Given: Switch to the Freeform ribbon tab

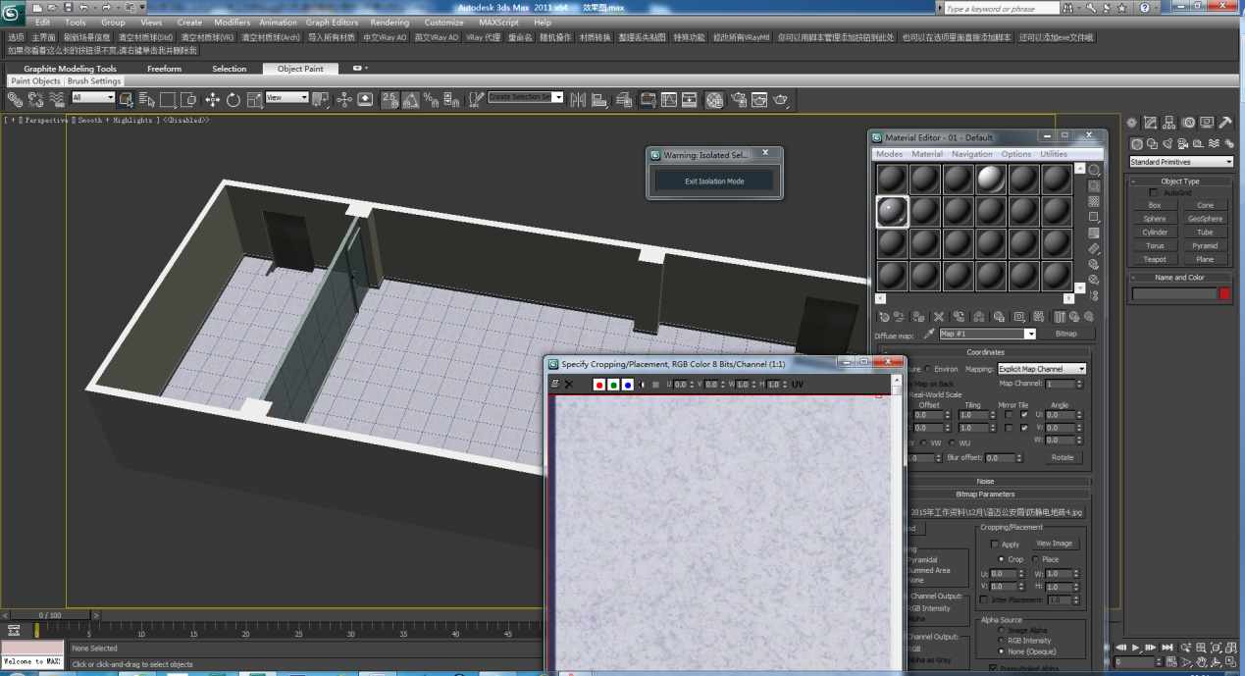Looking at the screenshot, I should (165, 69).
